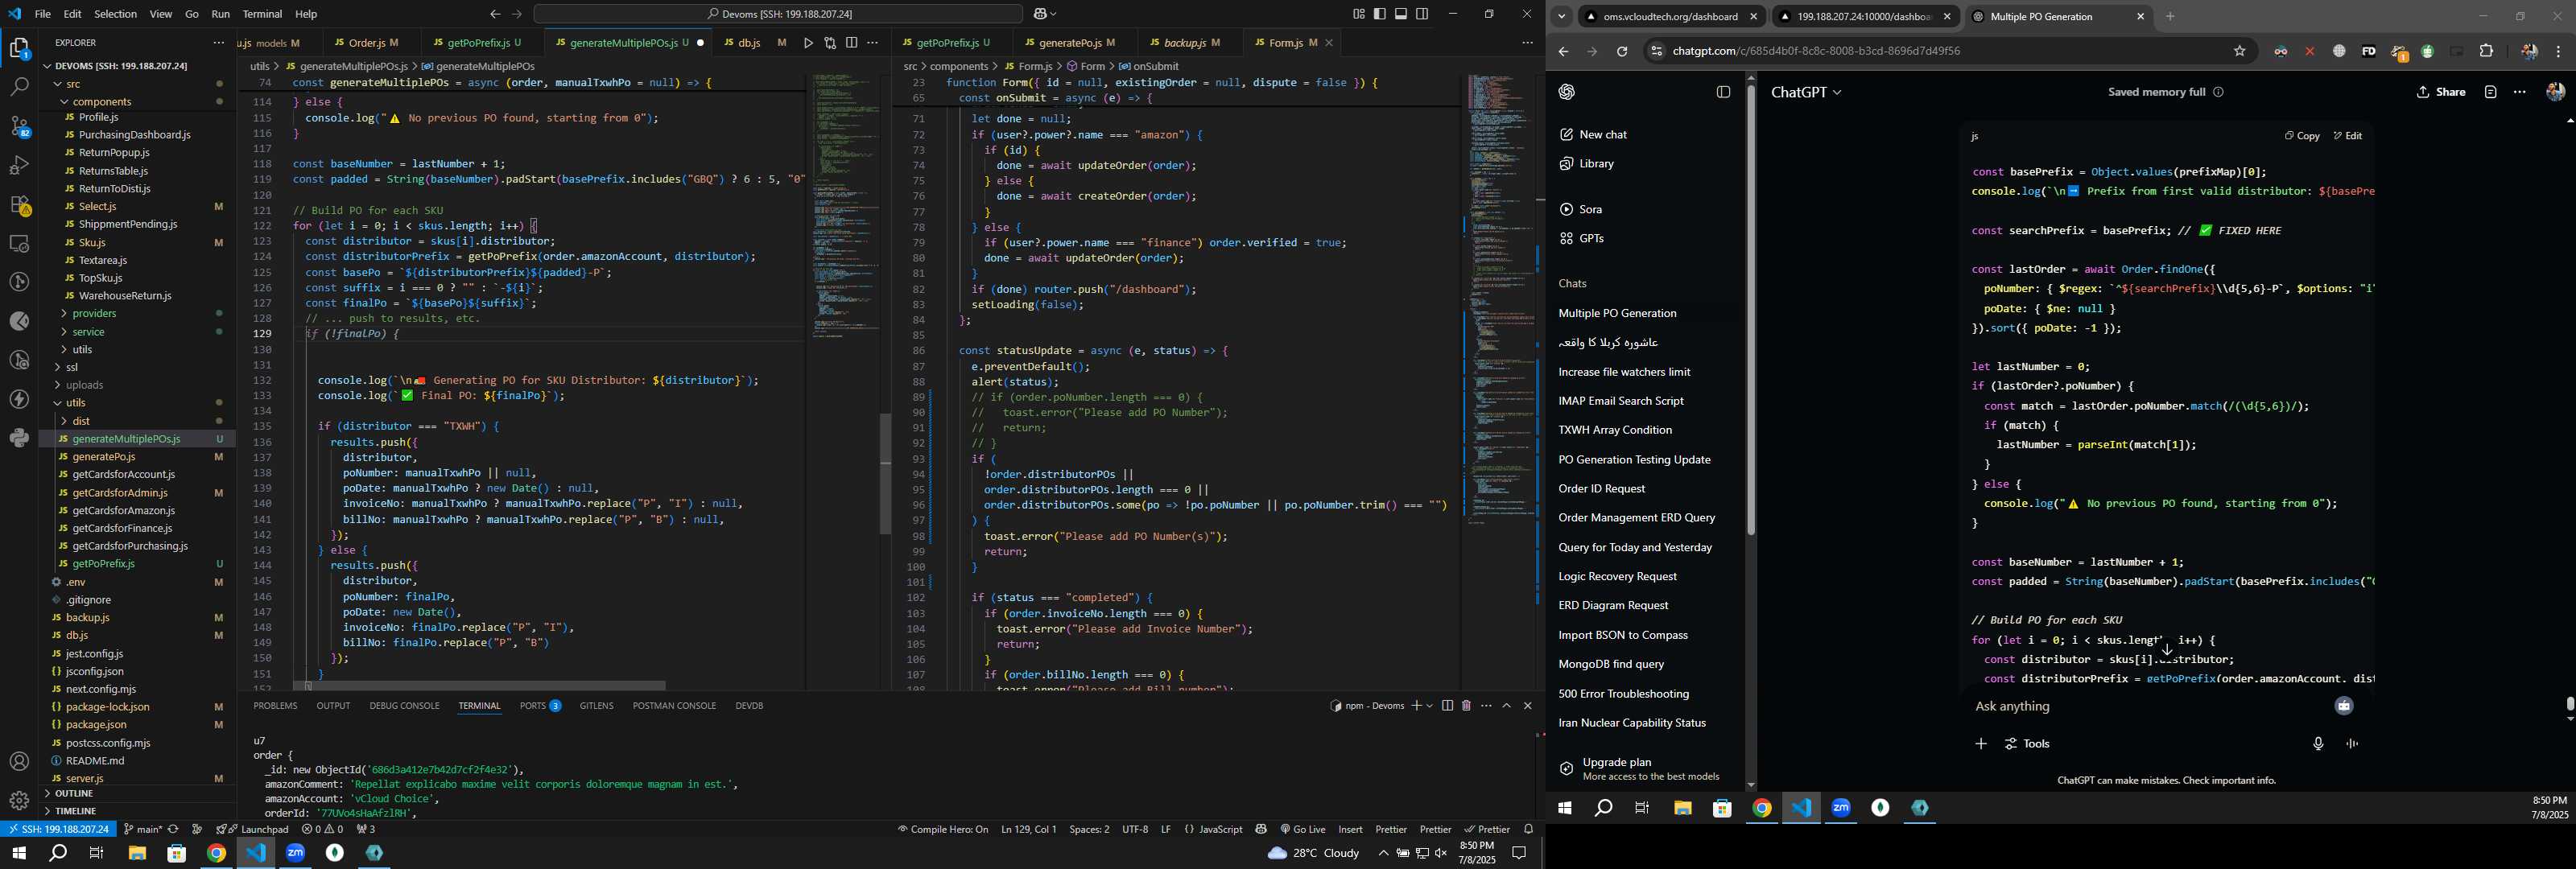Click scroll-to-bottom arrow in ChatGPT conversation
Image resolution: width=2576 pixels, height=869 pixels.
2166,650
